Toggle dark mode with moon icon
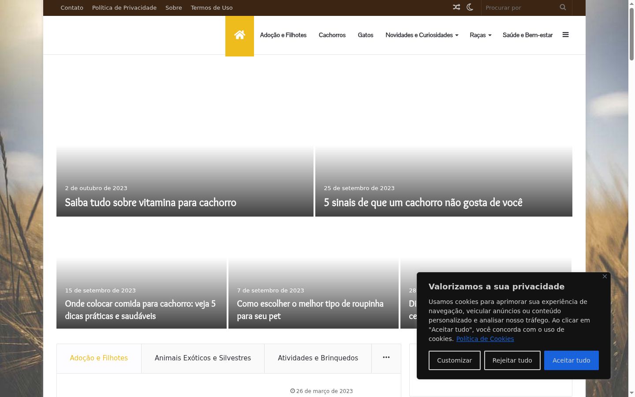The height and width of the screenshot is (397, 635). (x=470, y=7)
